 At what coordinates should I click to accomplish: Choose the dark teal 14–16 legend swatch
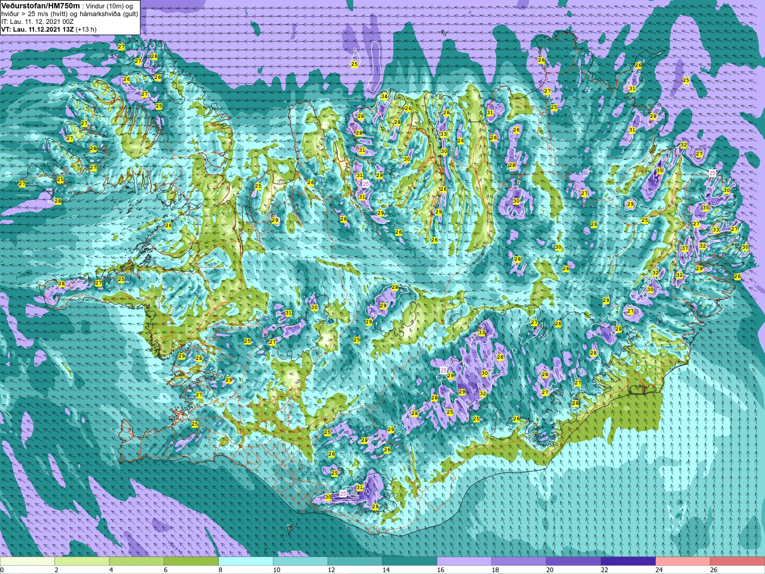(410, 561)
